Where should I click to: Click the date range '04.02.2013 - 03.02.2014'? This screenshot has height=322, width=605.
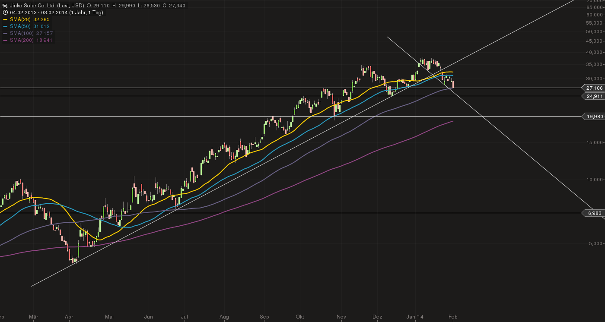click(x=39, y=12)
